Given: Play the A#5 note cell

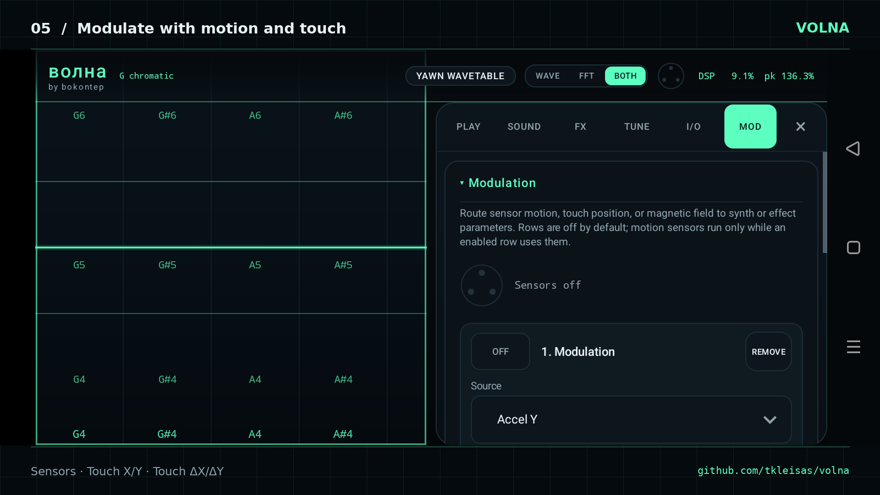Looking at the screenshot, I should [343, 280].
